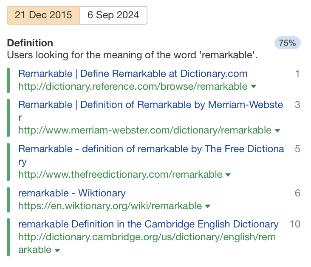Open Merriam-Webster Remarkable definition title link
The height and width of the screenshot is (267, 311).
[x=150, y=105]
